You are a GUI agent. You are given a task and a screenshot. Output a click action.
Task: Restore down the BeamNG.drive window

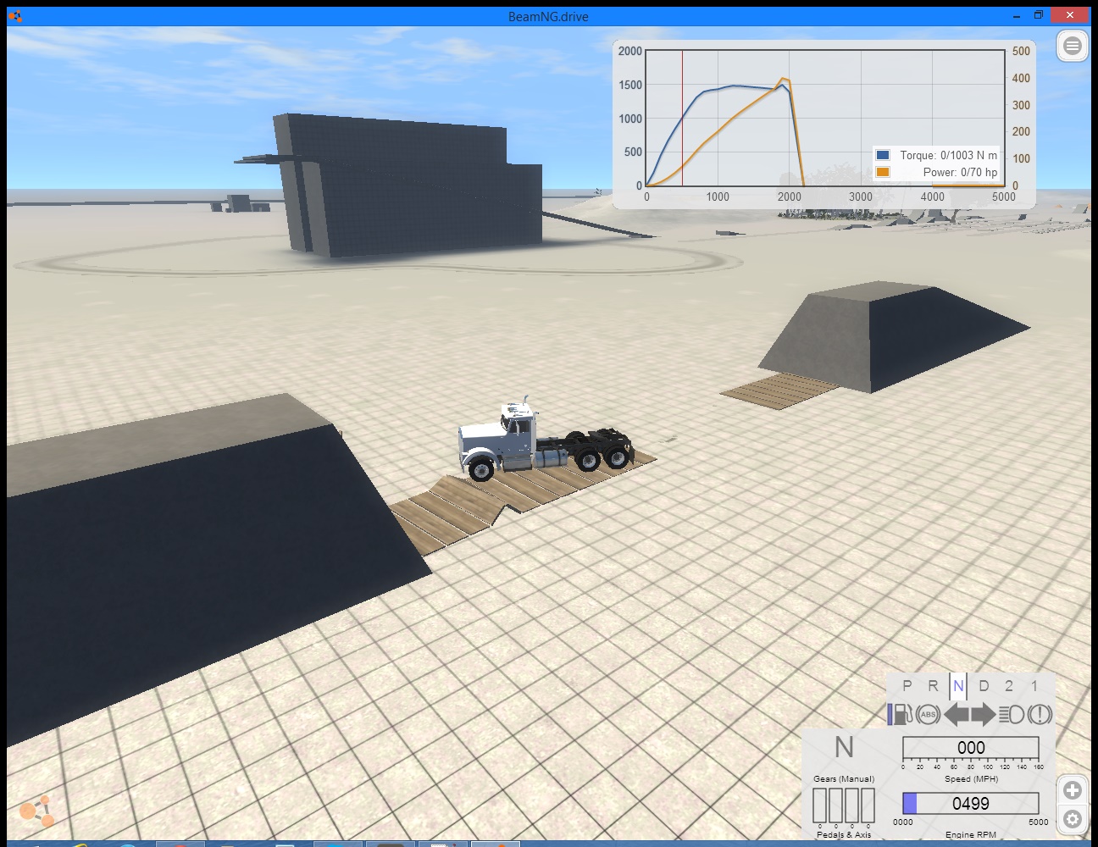pyautogui.click(x=1038, y=15)
